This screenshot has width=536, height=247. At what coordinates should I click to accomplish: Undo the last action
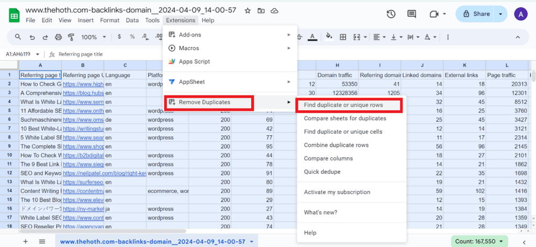pos(32,37)
